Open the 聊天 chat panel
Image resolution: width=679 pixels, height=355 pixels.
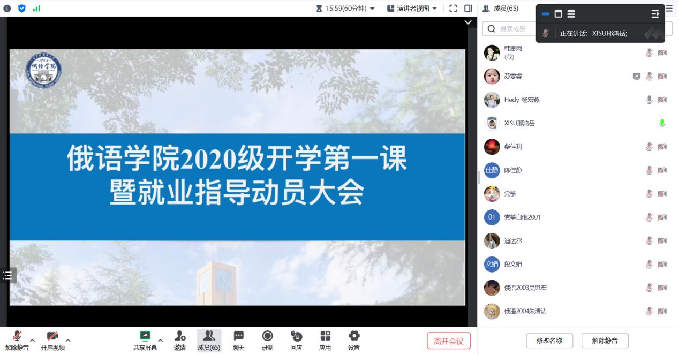click(x=239, y=336)
